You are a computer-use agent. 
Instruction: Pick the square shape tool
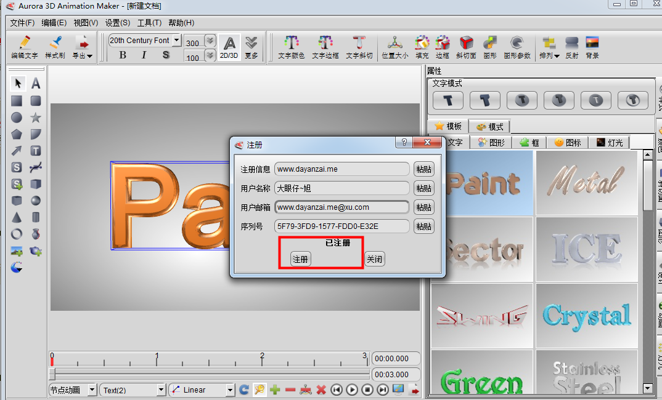(17, 101)
